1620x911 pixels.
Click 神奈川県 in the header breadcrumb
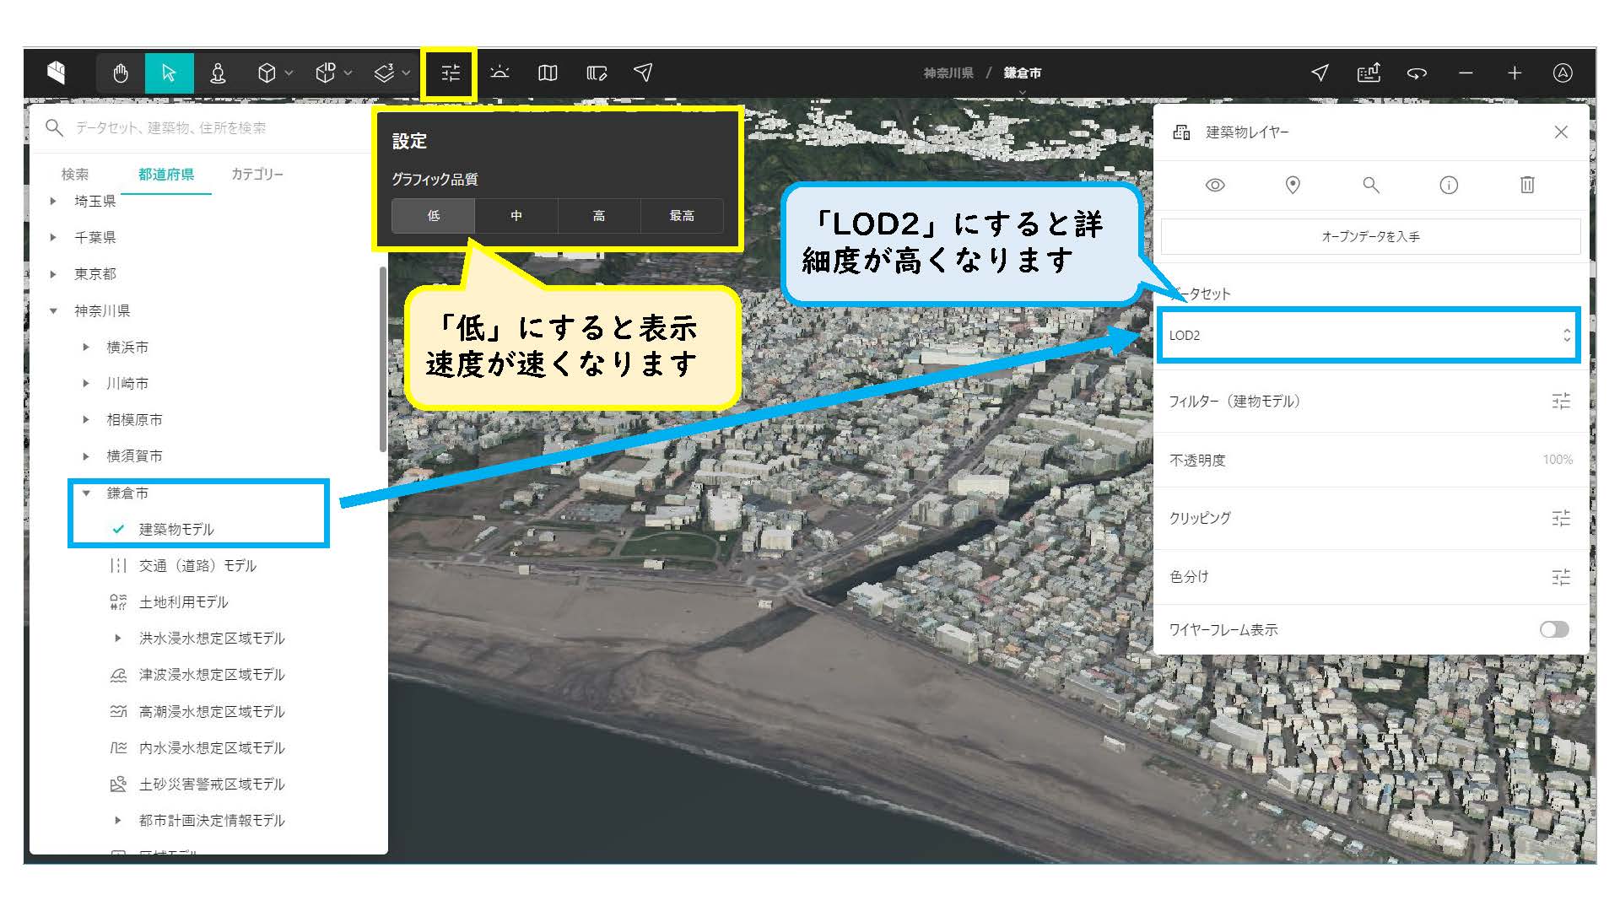pos(948,73)
